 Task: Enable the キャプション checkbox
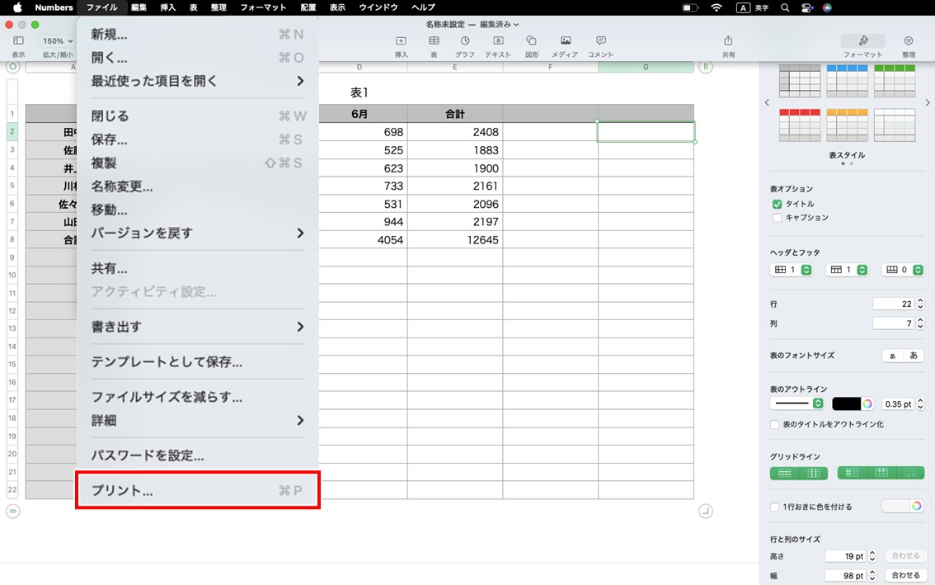(x=776, y=217)
